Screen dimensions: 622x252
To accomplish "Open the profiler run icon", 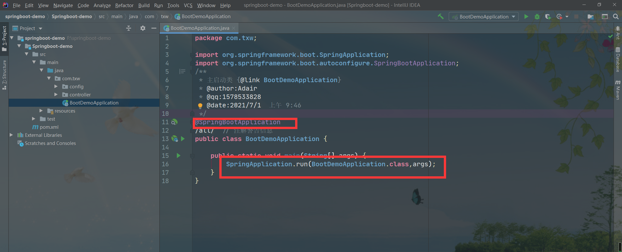I will tap(559, 16).
